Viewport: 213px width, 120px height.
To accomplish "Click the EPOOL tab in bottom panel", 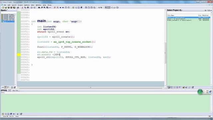I will (4, 90).
